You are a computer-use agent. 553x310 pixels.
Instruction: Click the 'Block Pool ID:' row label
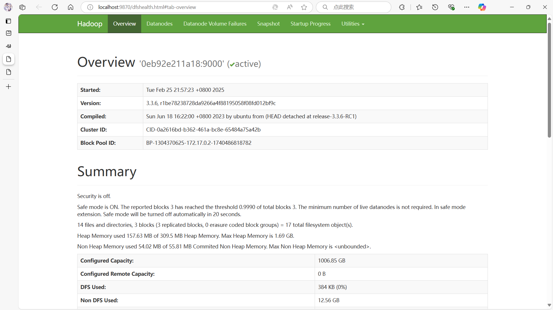(98, 143)
